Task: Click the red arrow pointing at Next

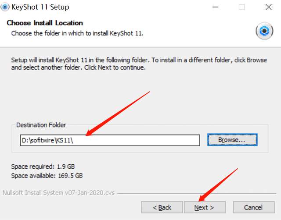Action: pyautogui.click(x=218, y=184)
